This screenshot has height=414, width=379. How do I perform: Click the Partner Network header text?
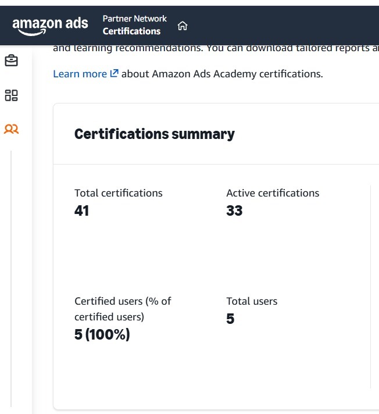[135, 19]
